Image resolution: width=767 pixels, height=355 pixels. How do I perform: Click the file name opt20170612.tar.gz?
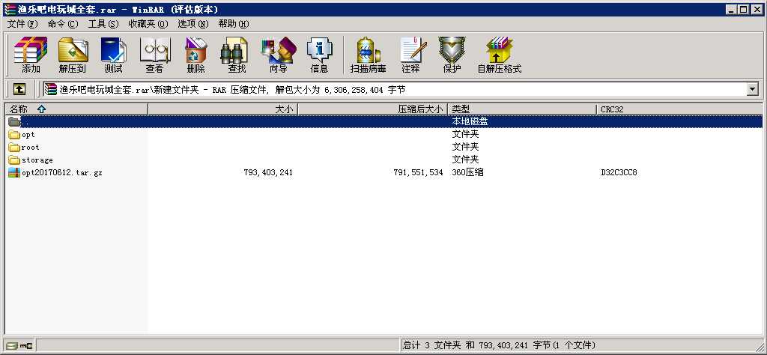point(62,172)
